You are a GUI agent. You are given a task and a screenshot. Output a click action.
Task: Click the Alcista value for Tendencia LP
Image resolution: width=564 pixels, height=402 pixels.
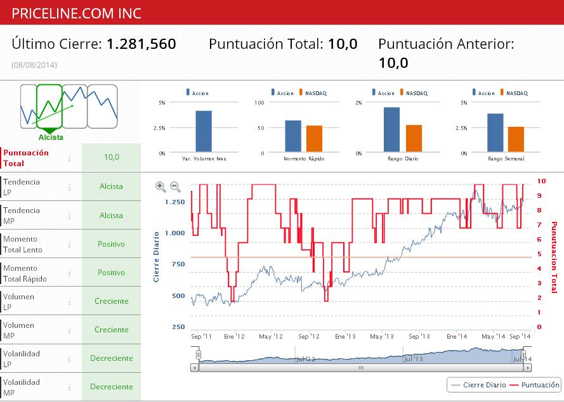[x=111, y=186]
